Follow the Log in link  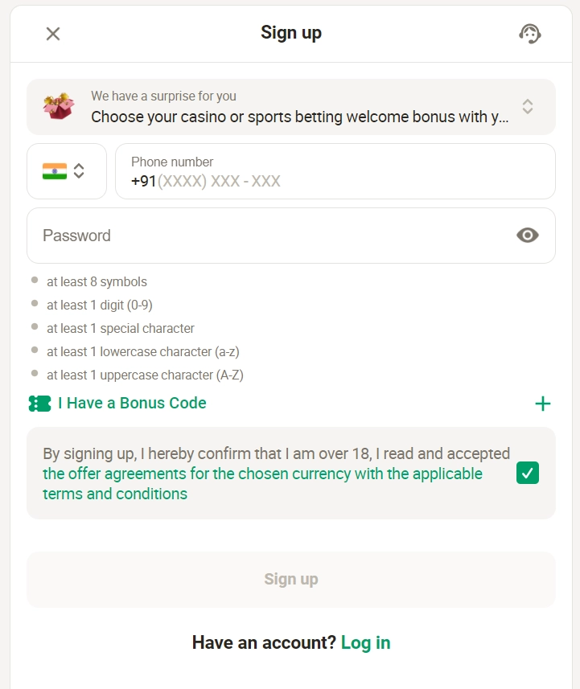[365, 642]
